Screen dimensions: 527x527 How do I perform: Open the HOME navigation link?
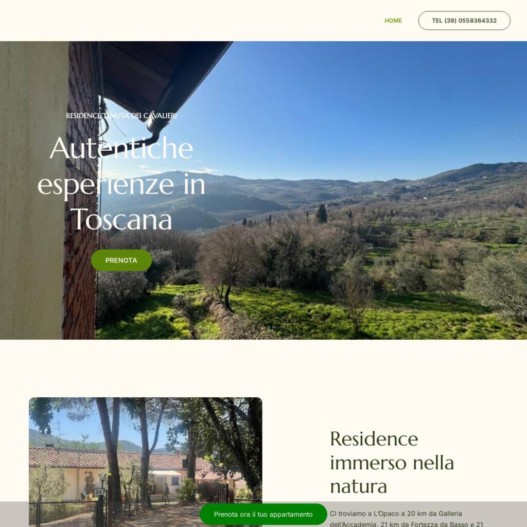(x=393, y=21)
